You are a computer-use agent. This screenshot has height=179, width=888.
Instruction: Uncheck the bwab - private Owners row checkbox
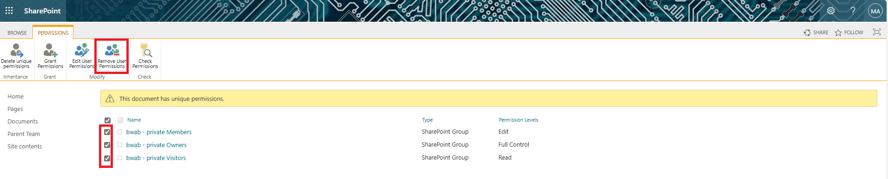(x=107, y=145)
